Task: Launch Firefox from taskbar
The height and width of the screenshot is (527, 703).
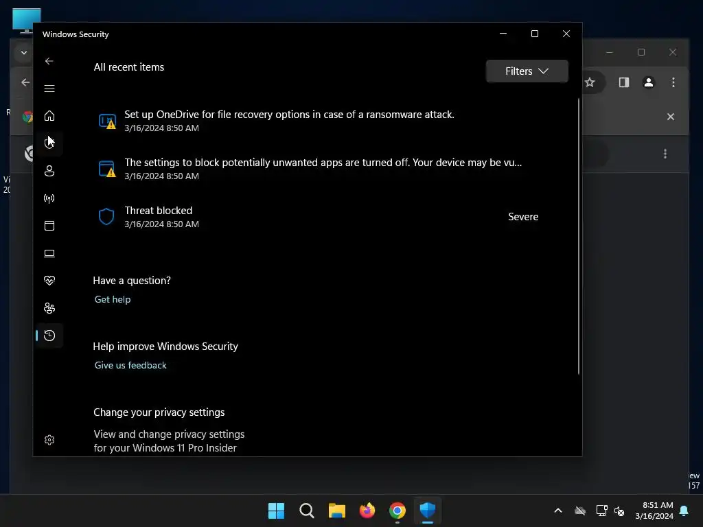Action: click(x=367, y=511)
